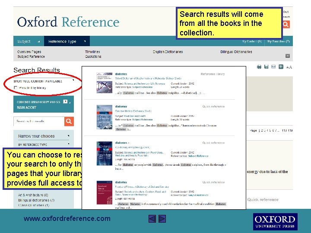Go to next slide arrow button
Screen dimensions: 311x233
click(162, 219)
